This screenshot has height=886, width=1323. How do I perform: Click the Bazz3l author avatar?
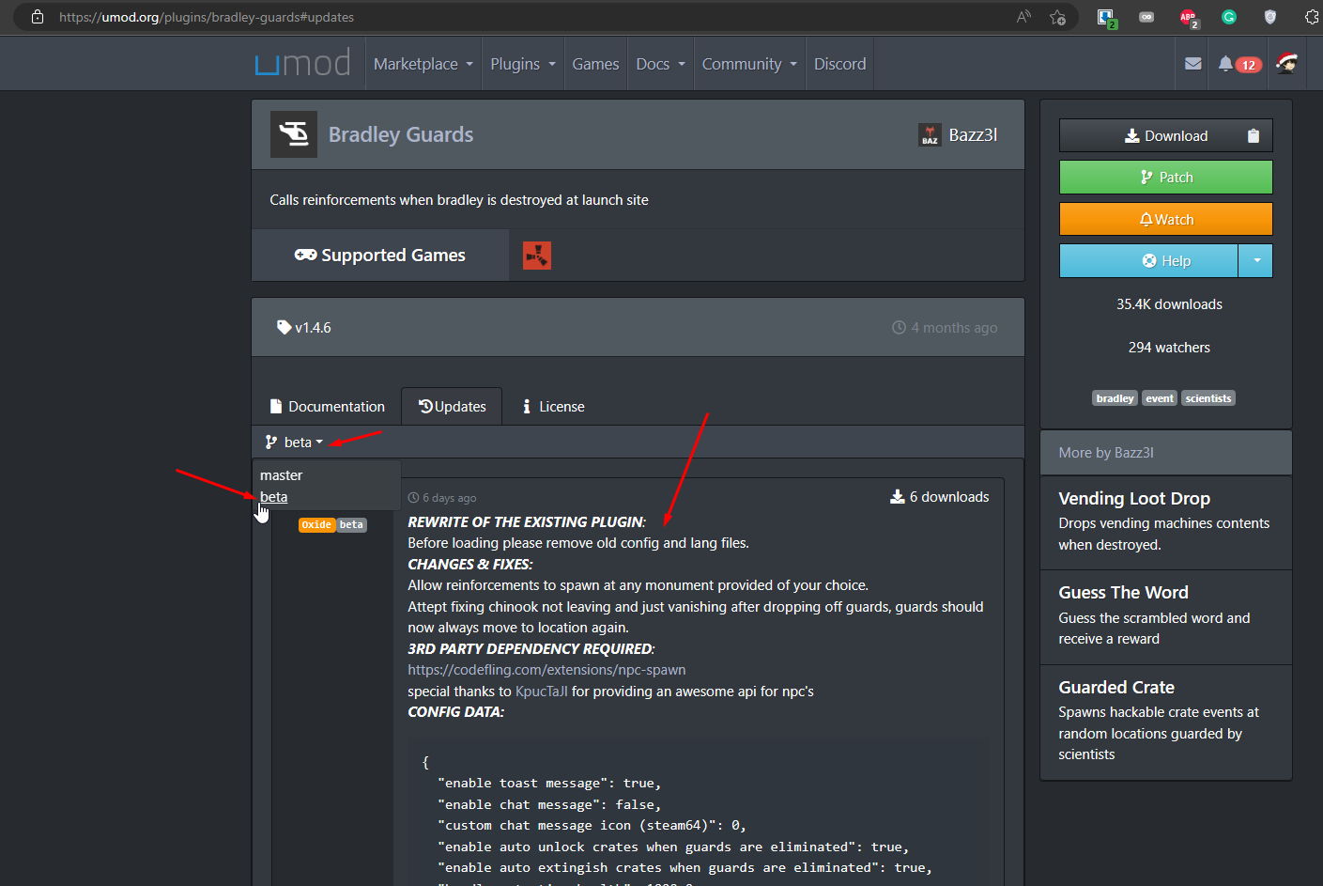pos(930,135)
